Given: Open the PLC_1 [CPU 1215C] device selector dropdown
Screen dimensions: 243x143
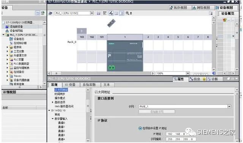Looking at the screenshot, I should (92, 13).
